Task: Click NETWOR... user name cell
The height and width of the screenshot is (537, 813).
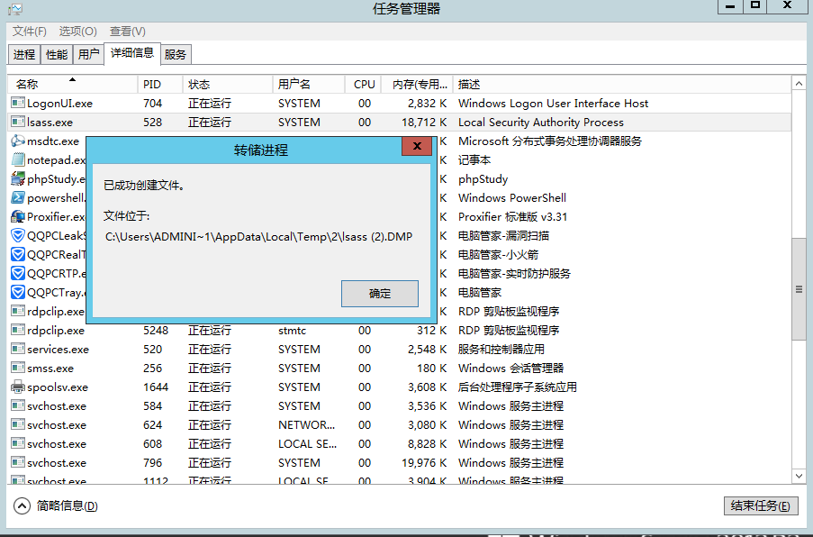Action: pyautogui.click(x=306, y=425)
